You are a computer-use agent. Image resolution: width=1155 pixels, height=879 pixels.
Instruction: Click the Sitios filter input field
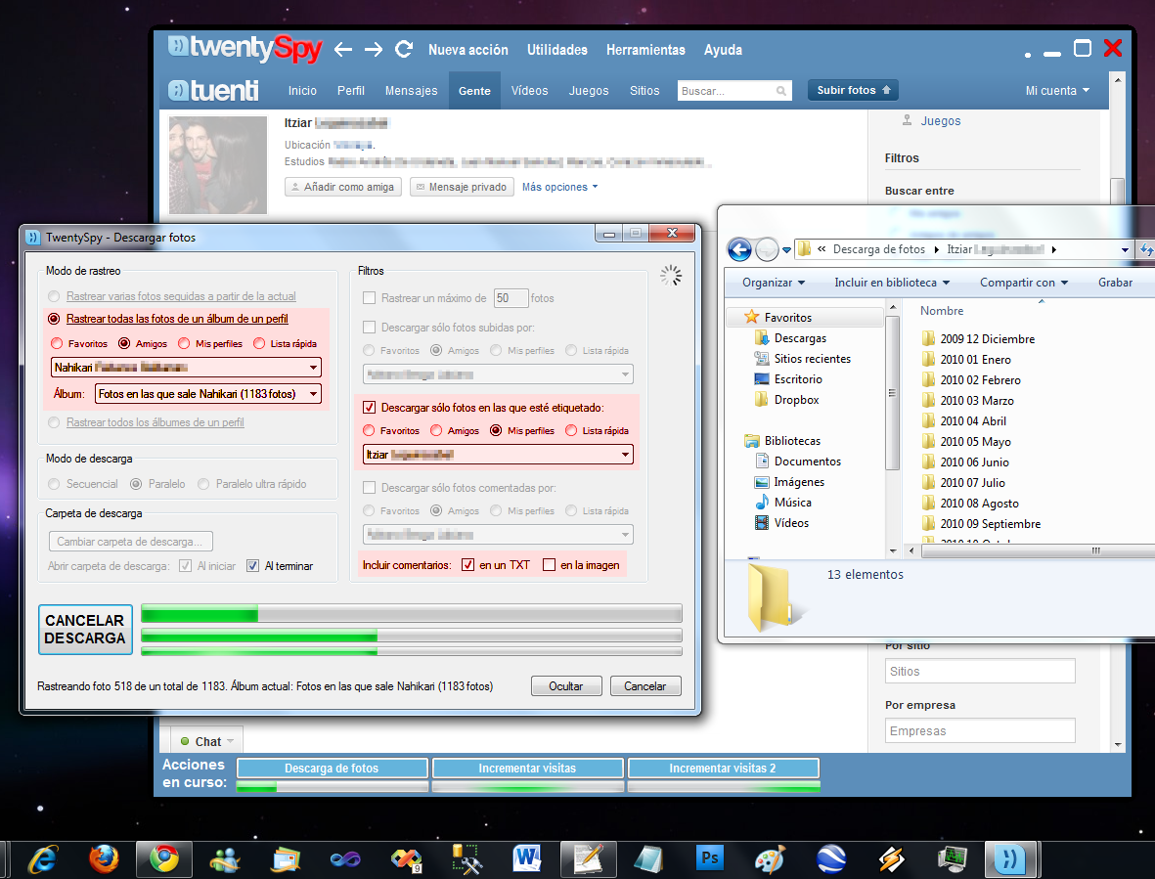click(x=980, y=672)
